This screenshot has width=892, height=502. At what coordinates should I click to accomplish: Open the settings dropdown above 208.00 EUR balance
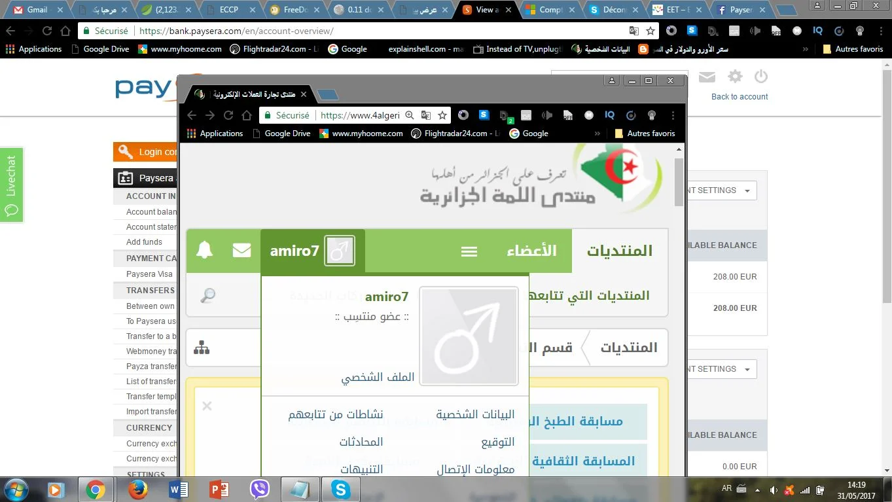pyautogui.click(x=720, y=190)
